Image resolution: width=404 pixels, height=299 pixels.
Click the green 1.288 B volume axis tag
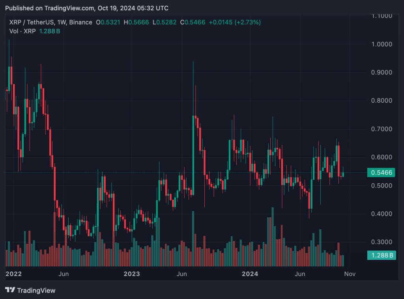[x=382, y=256]
